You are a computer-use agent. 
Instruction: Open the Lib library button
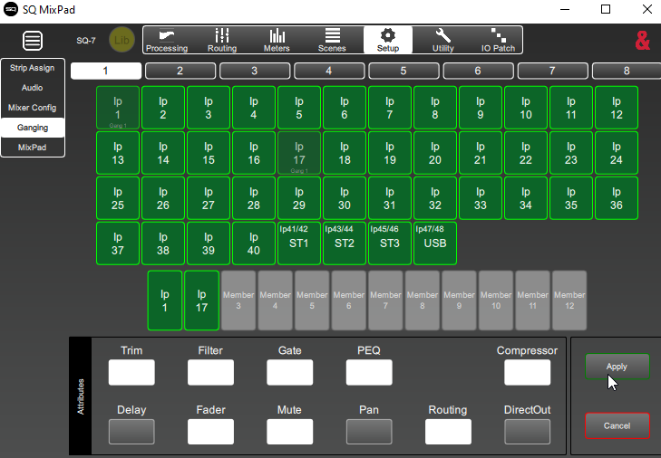coord(122,41)
